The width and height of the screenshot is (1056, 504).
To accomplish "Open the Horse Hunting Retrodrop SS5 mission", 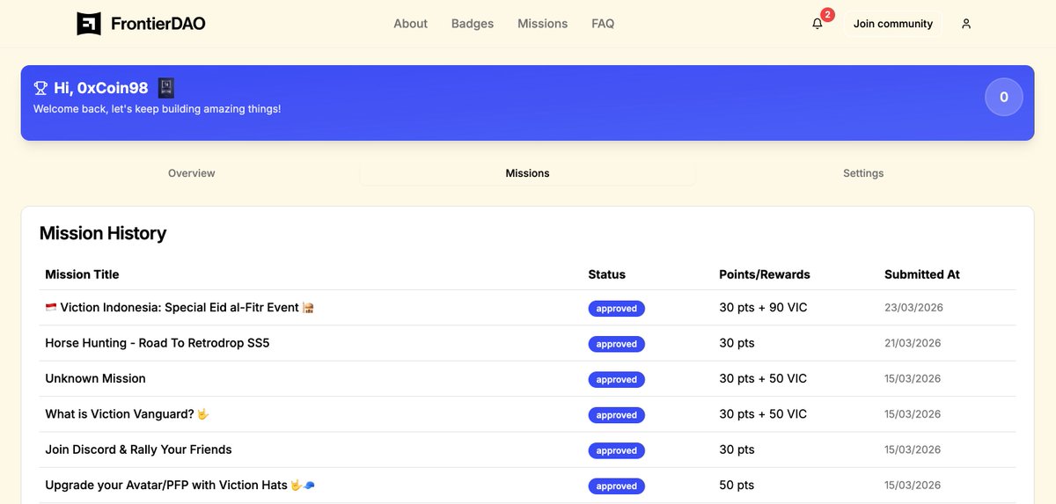I will pos(158,343).
